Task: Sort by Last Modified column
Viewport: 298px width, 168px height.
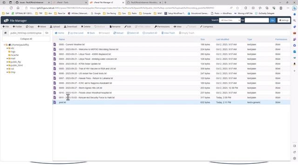Action: [x=223, y=39]
